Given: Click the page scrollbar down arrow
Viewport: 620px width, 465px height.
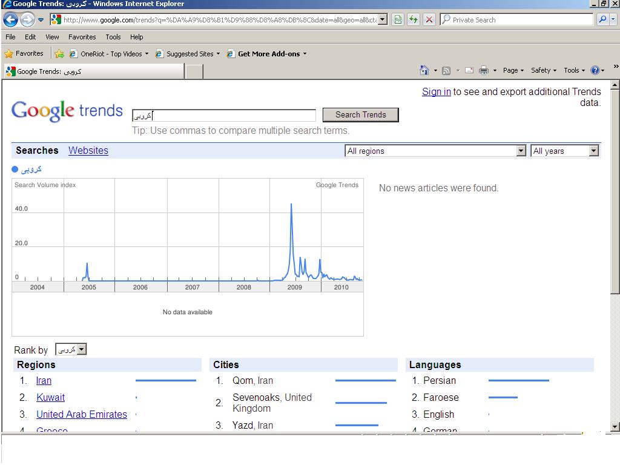Looking at the screenshot, I should click(615, 427).
